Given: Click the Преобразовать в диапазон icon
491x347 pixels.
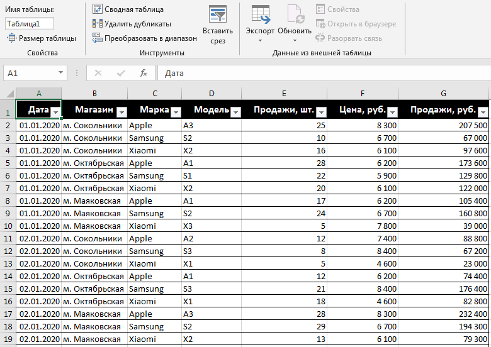Looking at the screenshot, I should pyautogui.click(x=98, y=38).
